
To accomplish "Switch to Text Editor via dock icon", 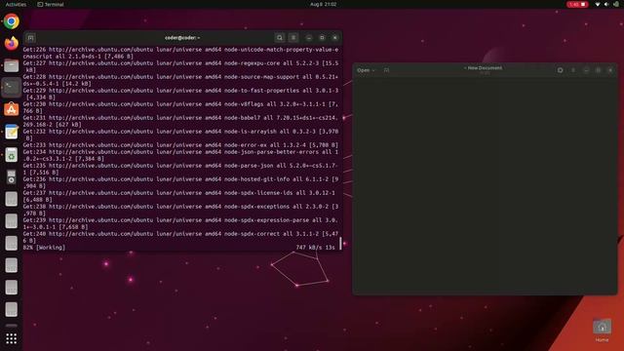I will 11,132.
